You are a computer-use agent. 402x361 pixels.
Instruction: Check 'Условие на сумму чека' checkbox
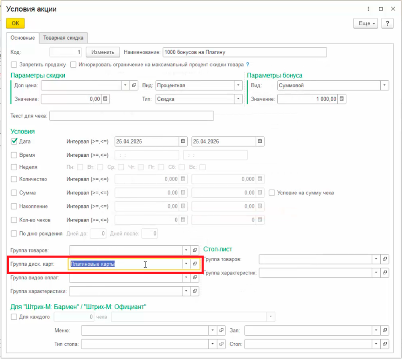pos(272,193)
